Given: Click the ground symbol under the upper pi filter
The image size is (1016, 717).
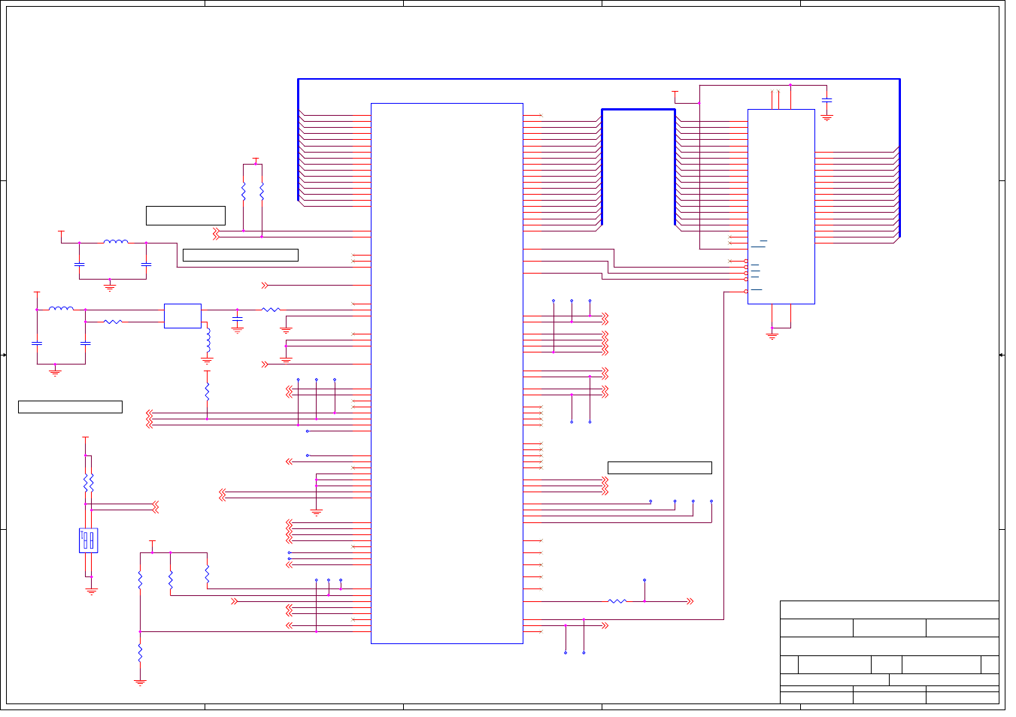Looking at the screenshot, I should [110, 287].
